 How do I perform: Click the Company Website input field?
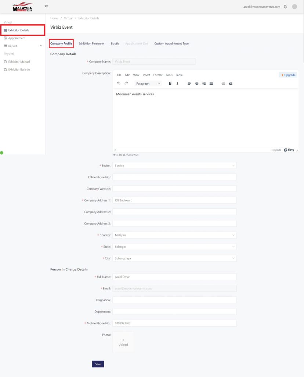pos(174,188)
